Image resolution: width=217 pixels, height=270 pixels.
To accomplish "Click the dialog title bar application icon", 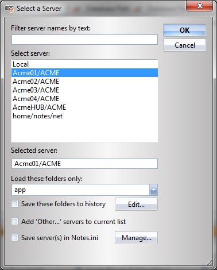I will 9,9.
